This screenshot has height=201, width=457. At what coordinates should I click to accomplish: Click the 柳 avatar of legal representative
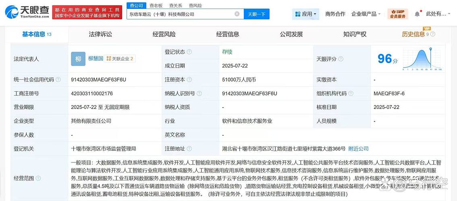tap(78, 59)
